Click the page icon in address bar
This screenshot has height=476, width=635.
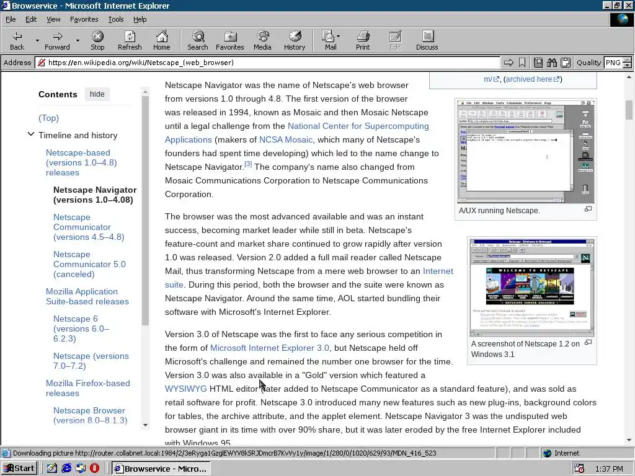[x=41, y=63]
